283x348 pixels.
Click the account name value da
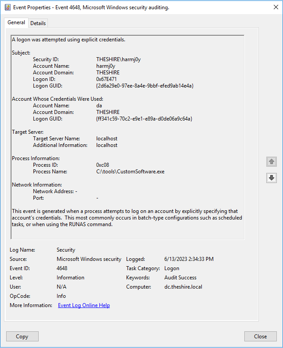[x=99, y=106]
